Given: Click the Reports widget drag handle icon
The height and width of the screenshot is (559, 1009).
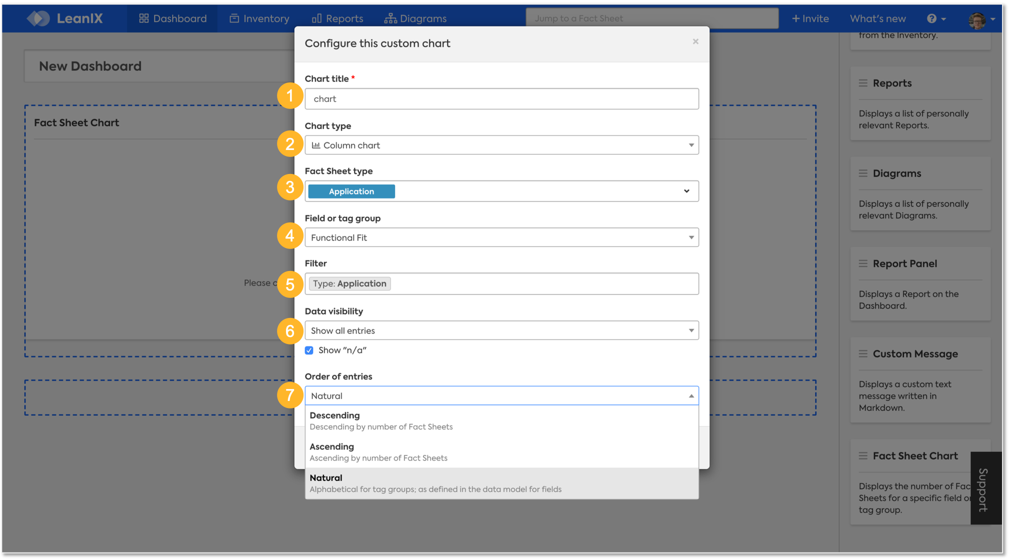Looking at the screenshot, I should pos(863,83).
